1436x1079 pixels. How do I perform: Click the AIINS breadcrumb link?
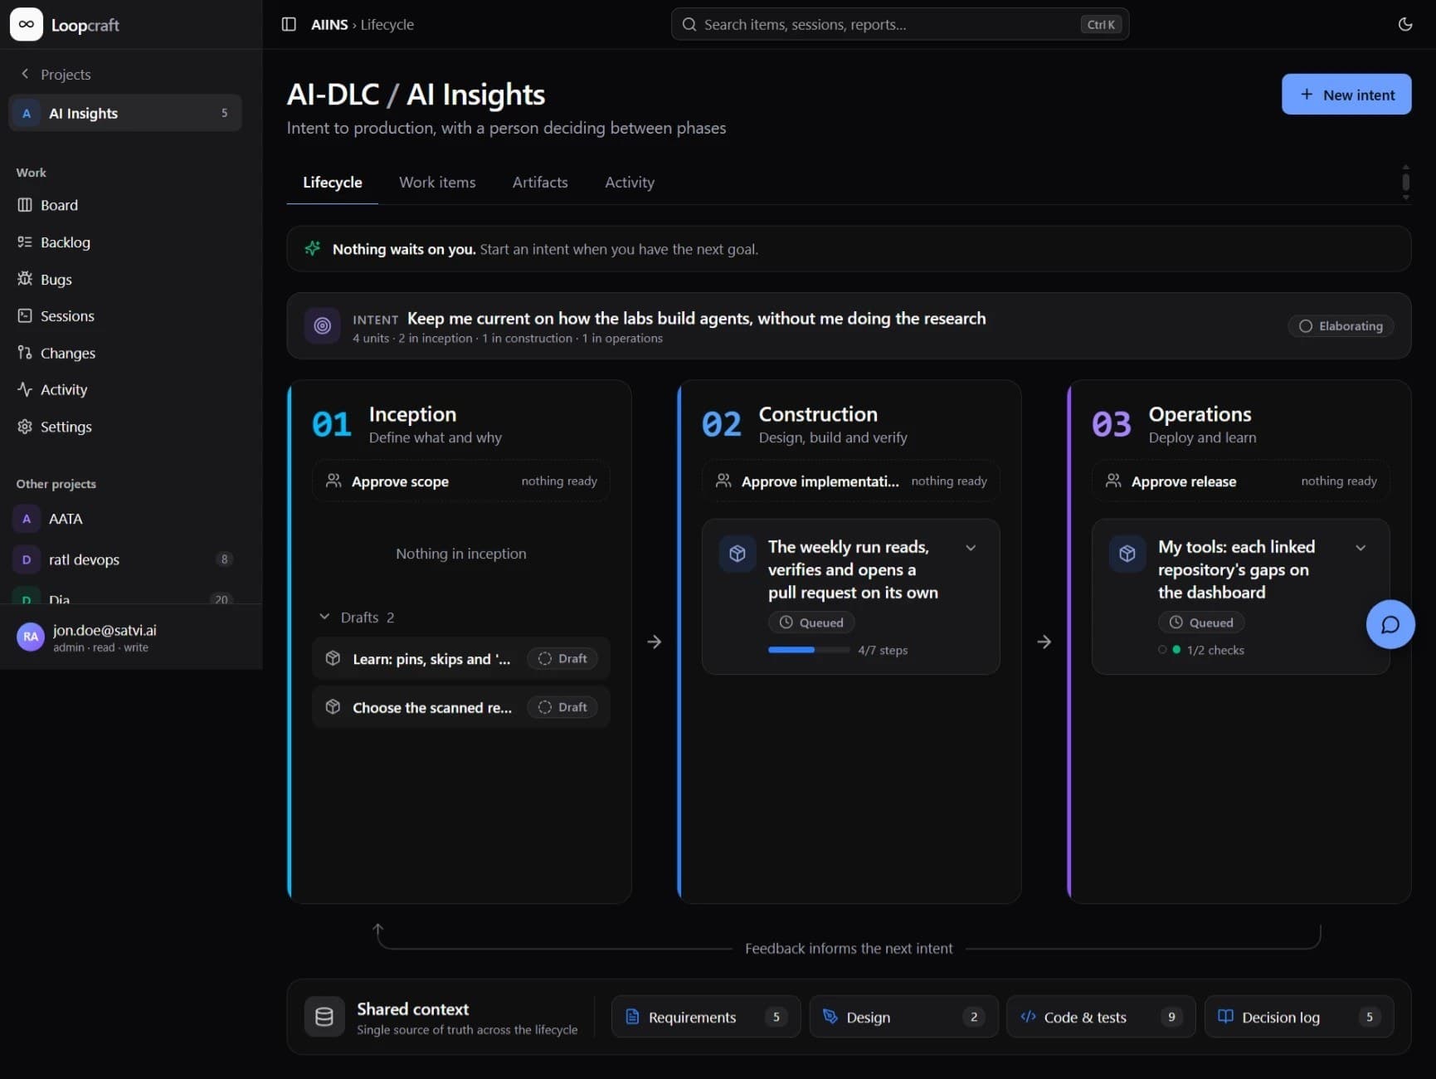(x=329, y=24)
